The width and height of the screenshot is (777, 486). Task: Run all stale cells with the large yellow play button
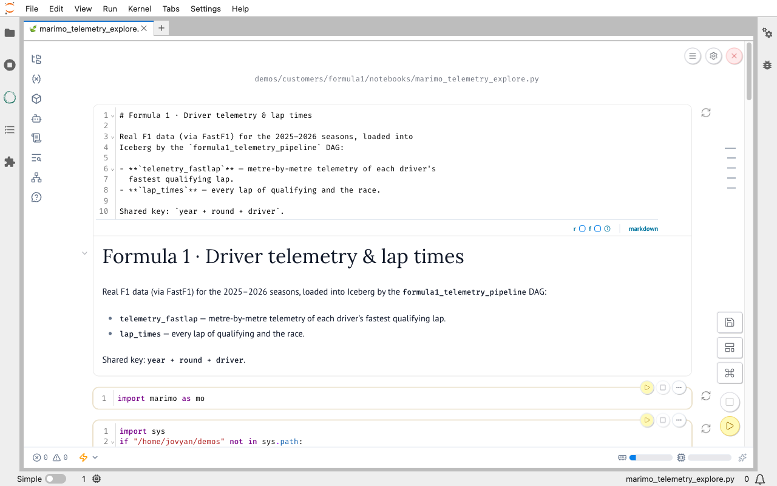730,426
